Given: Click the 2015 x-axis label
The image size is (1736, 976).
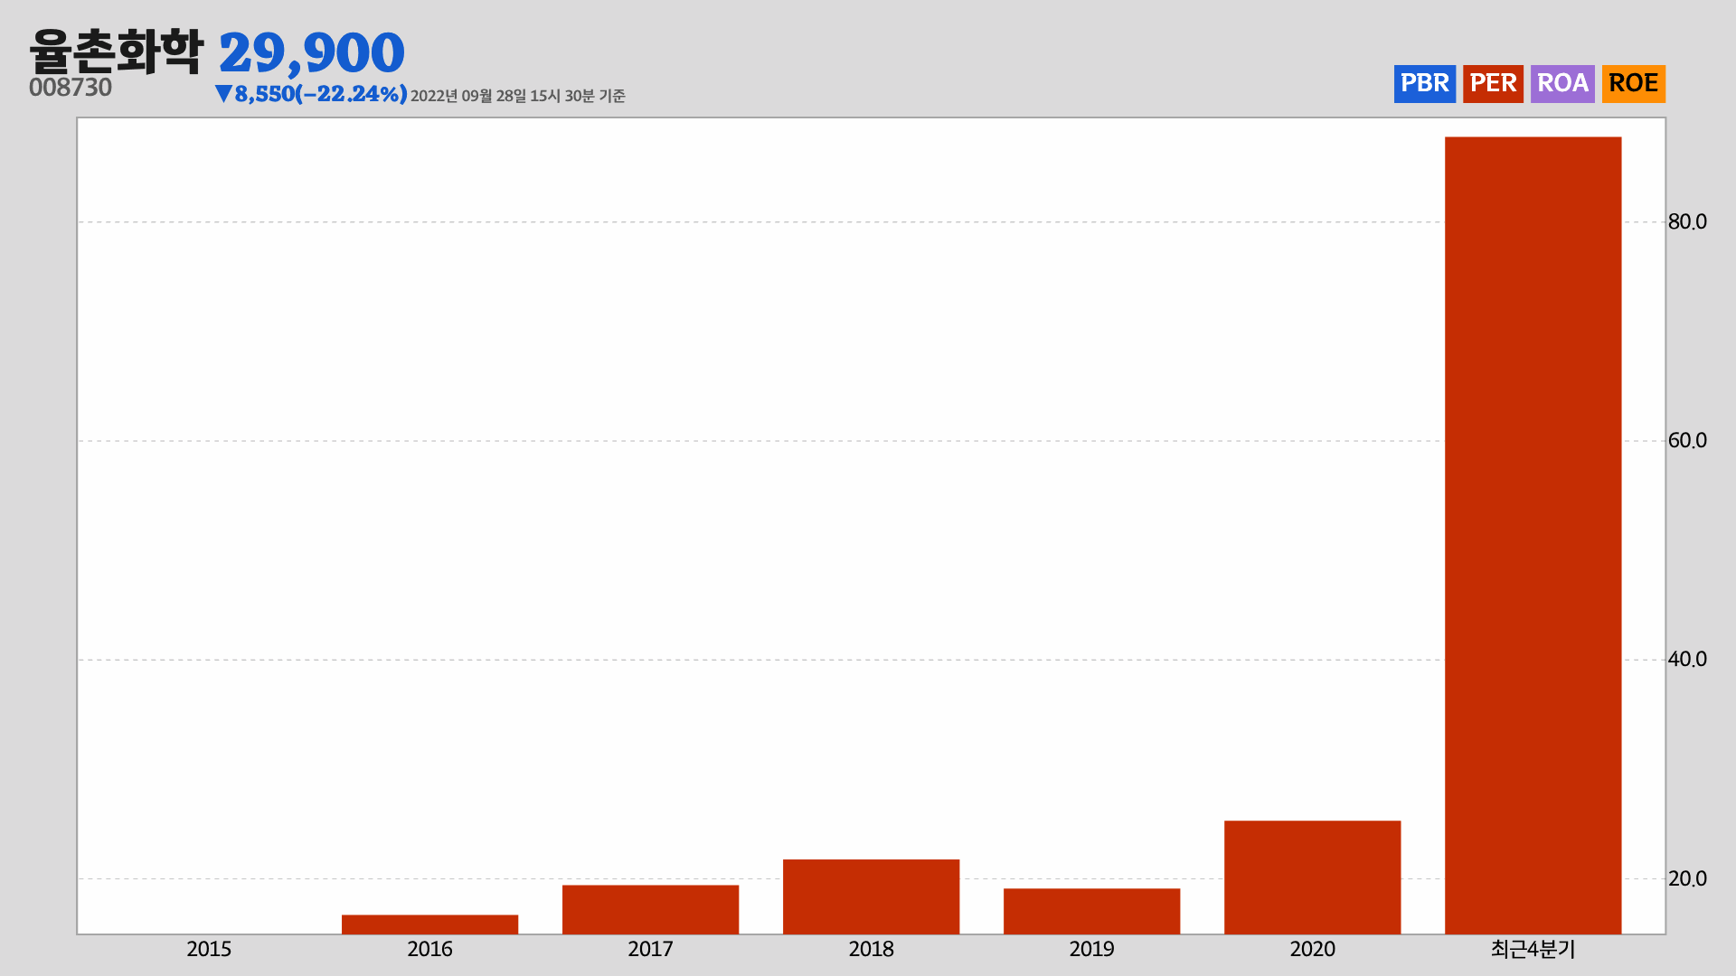Looking at the screenshot, I should [209, 950].
